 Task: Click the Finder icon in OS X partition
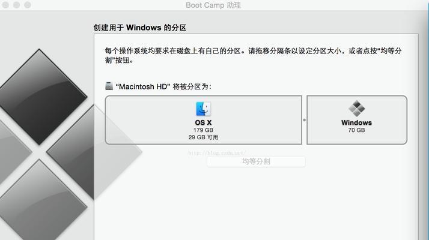pyautogui.click(x=203, y=109)
